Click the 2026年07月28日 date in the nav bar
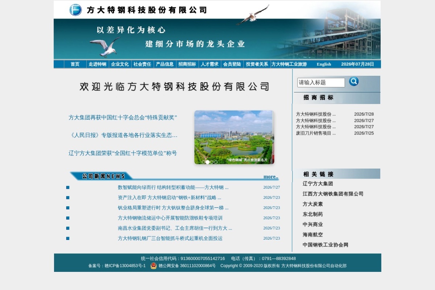This screenshot has height=290, width=435. click(357, 64)
